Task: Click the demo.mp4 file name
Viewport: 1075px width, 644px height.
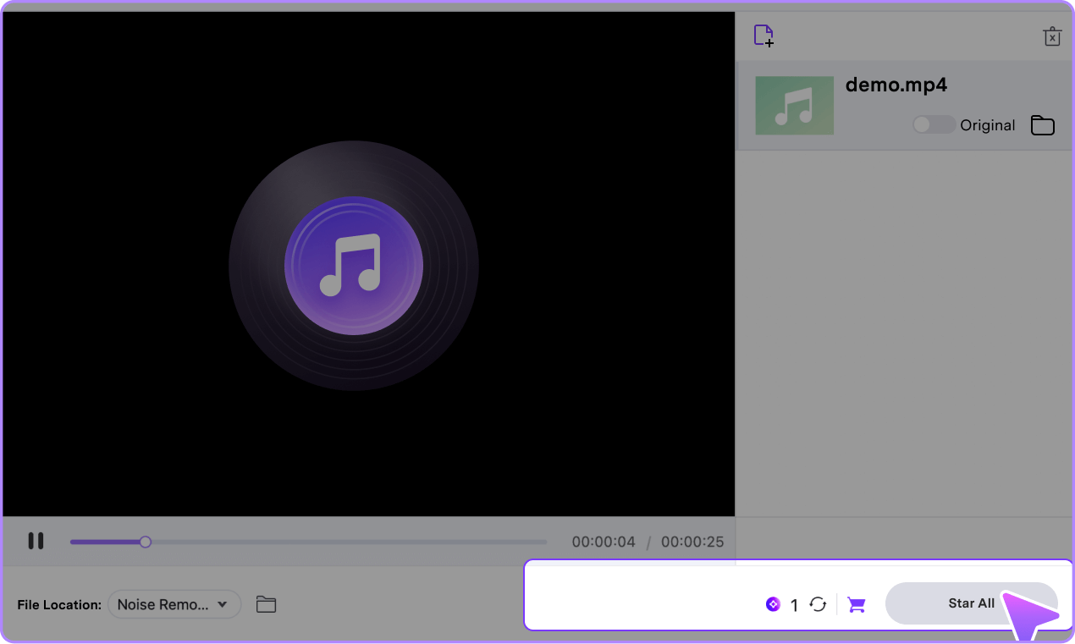Action: [896, 85]
